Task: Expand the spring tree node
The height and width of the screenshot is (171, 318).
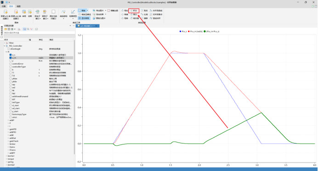Action: (6, 162)
